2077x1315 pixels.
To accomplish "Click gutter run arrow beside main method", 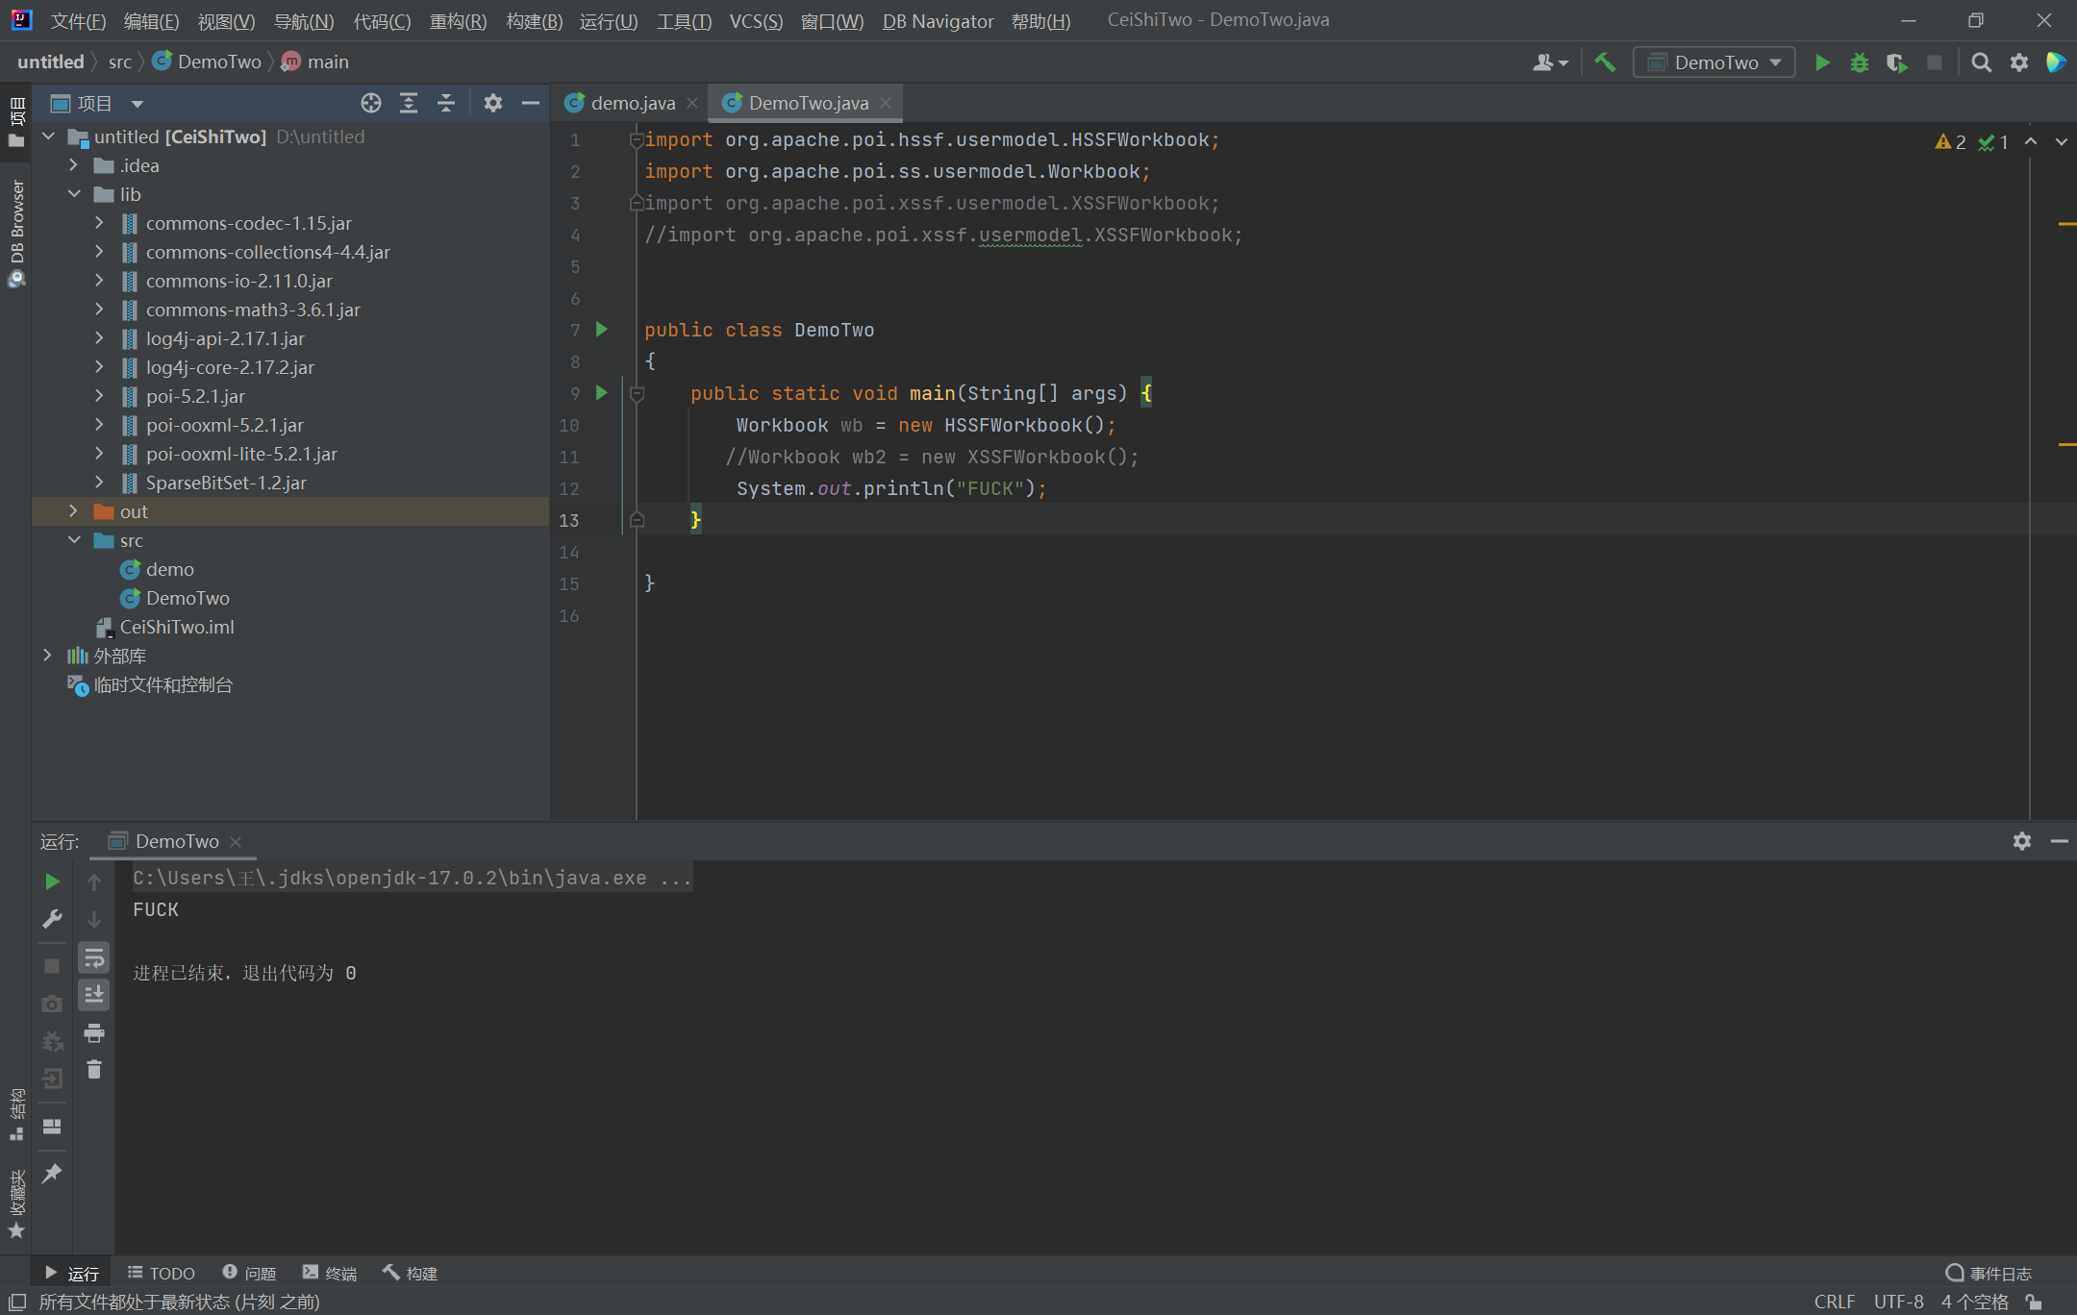I will point(602,392).
